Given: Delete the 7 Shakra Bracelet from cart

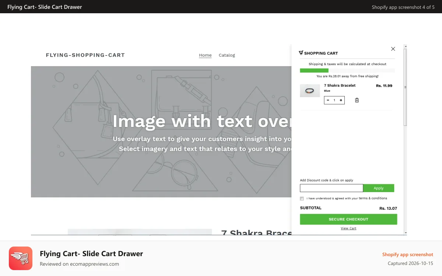Looking at the screenshot, I should pos(357,100).
